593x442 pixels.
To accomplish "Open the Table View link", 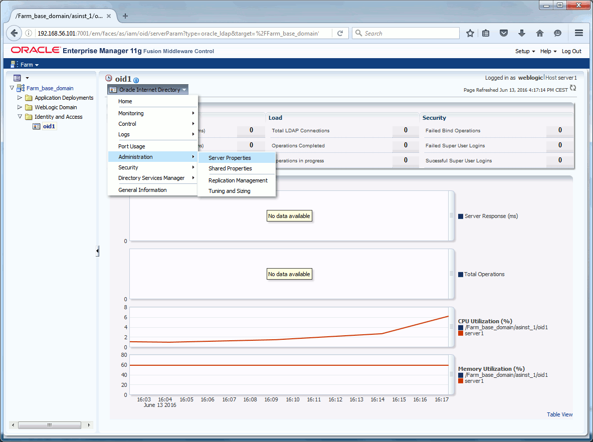I will point(560,414).
